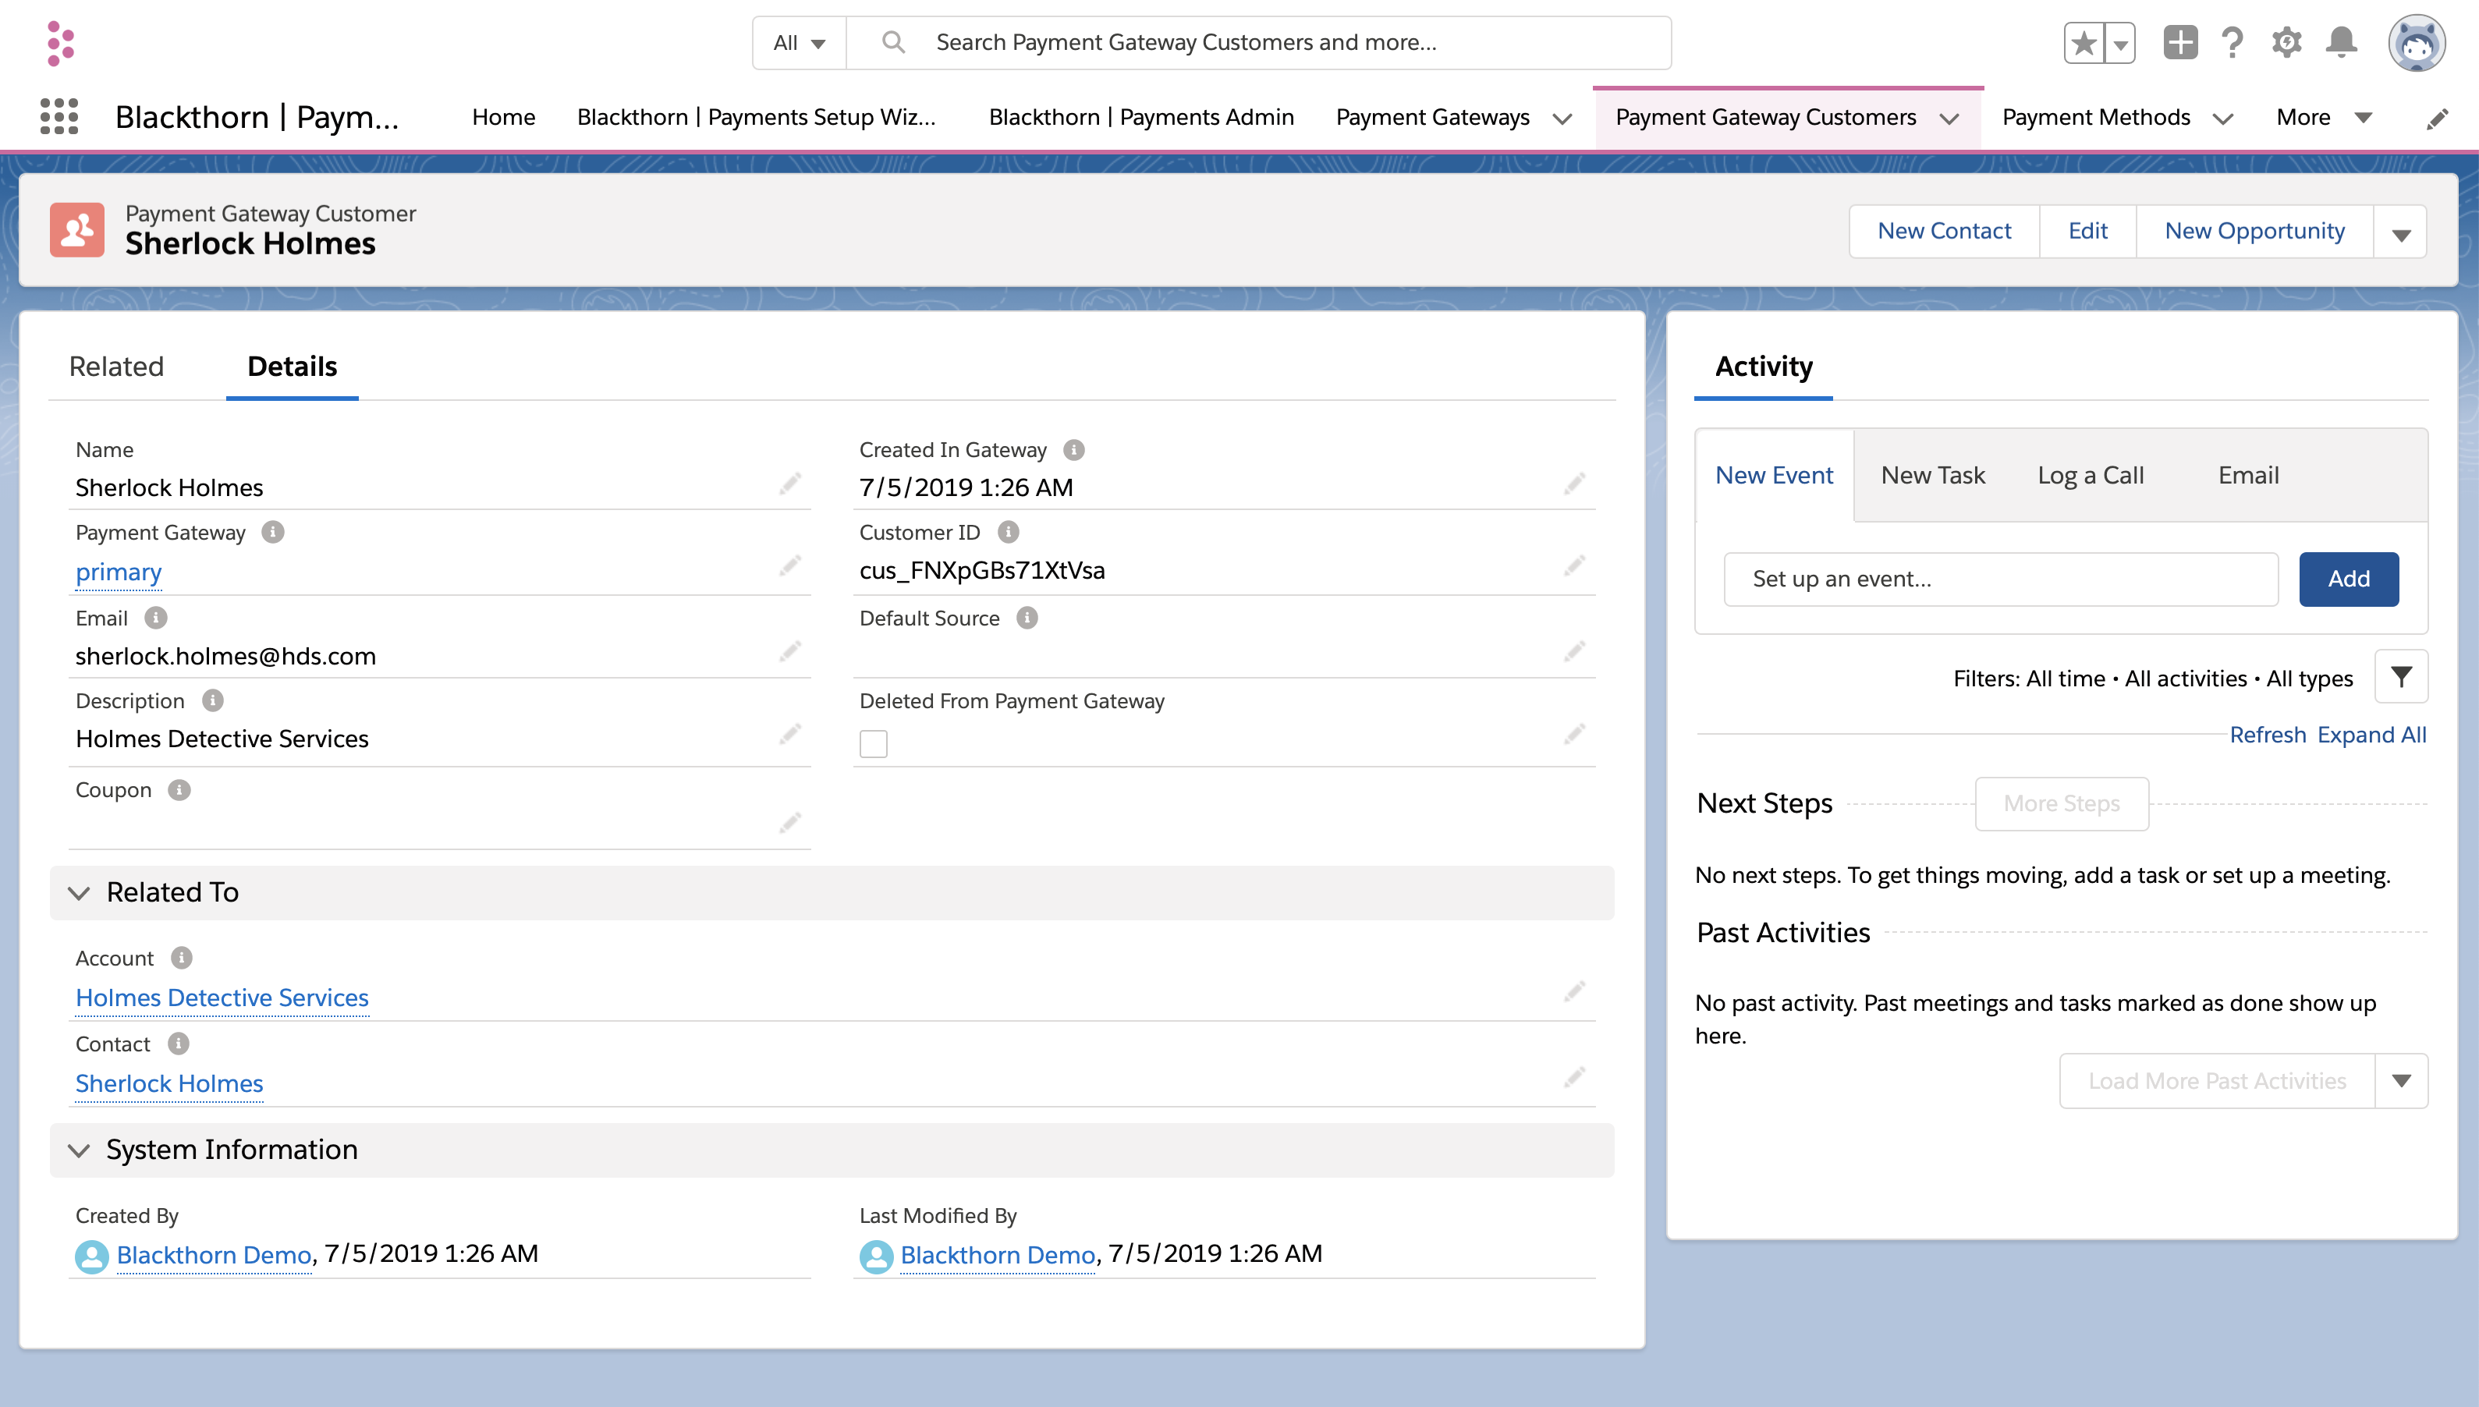Open the favorites list dropdown arrow

(2120, 43)
